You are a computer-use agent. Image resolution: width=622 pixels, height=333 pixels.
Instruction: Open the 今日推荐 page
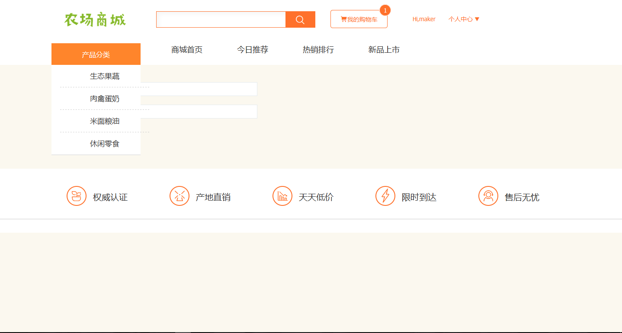[x=253, y=50]
